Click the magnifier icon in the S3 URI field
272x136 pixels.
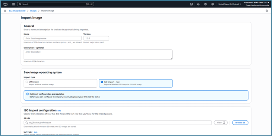(26, 123)
